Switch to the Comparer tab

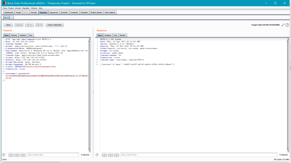74,13
